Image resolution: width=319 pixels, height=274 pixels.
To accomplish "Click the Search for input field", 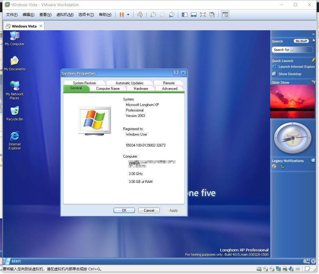I will [x=292, y=50].
